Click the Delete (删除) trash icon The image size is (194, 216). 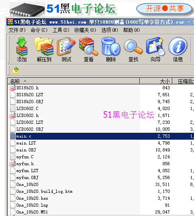tap(111, 46)
